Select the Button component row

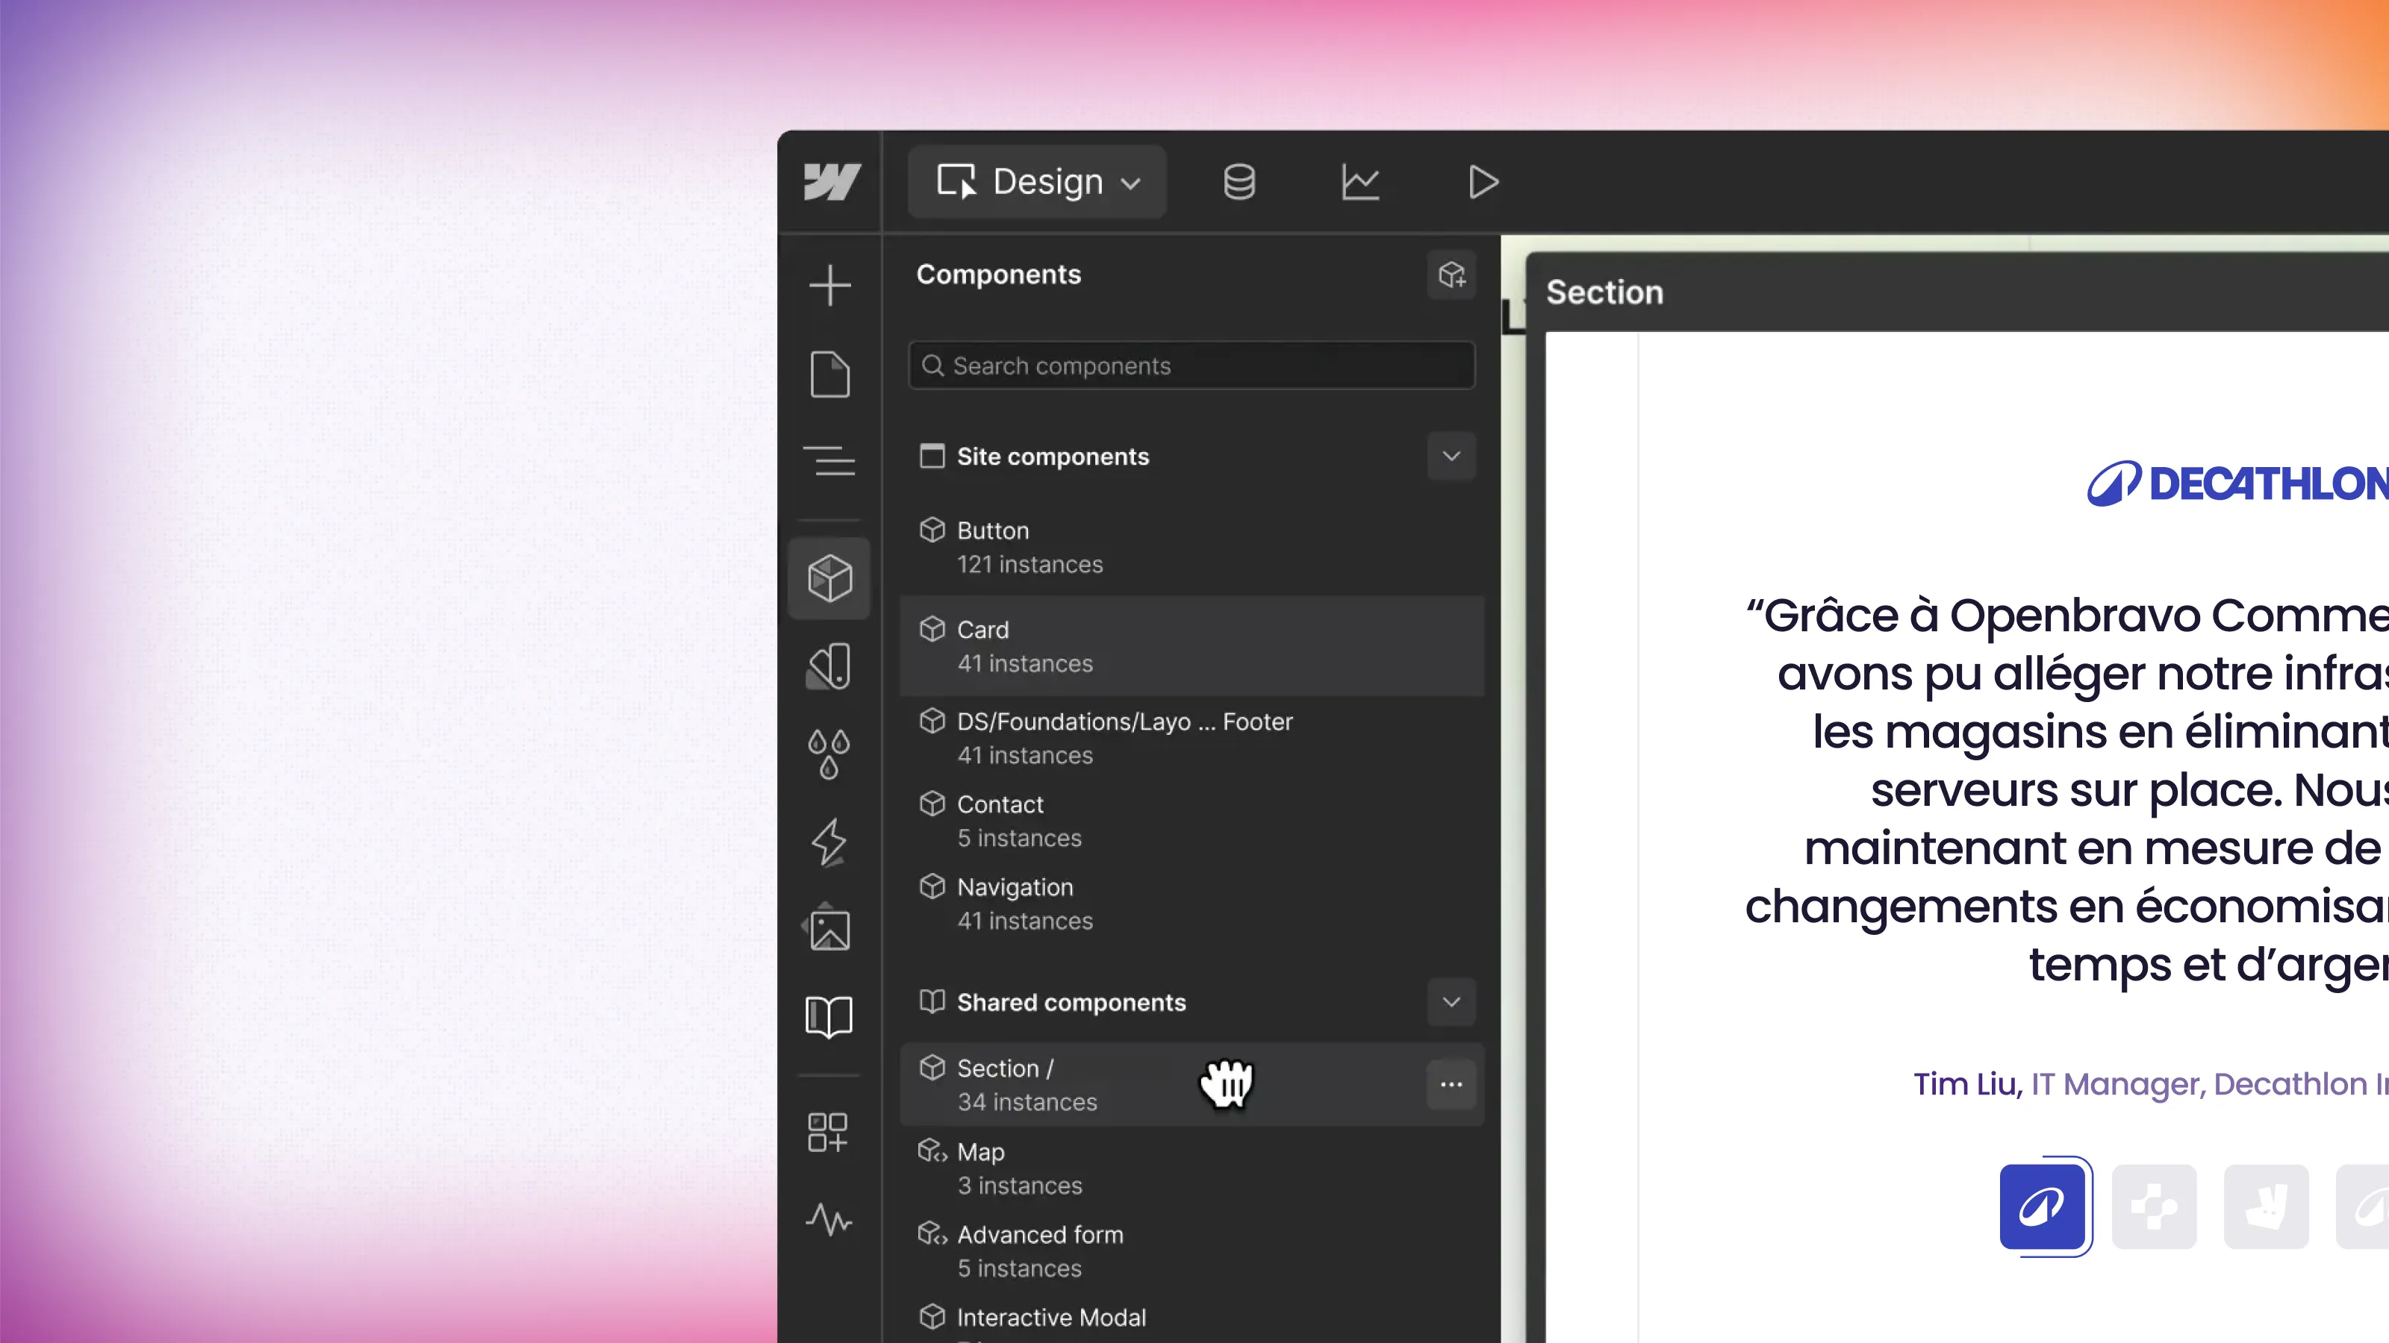point(1192,547)
